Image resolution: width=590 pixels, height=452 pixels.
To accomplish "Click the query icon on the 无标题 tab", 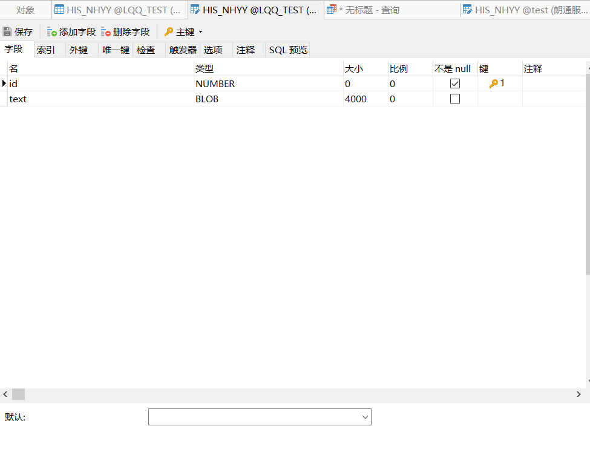I will click(332, 9).
